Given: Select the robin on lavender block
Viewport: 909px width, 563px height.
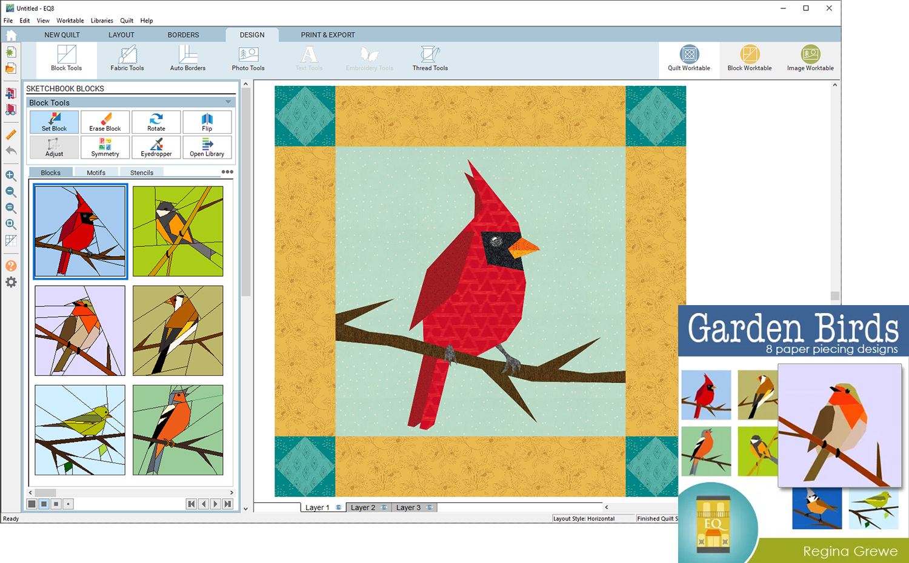Looking at the screenshot, I should tap(80, 331).
